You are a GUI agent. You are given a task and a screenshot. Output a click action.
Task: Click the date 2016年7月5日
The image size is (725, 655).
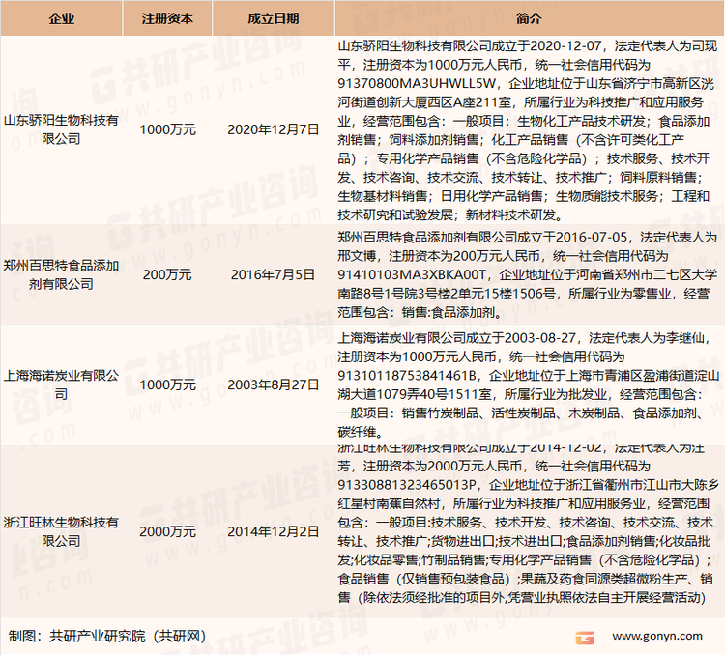pos(274,274)
